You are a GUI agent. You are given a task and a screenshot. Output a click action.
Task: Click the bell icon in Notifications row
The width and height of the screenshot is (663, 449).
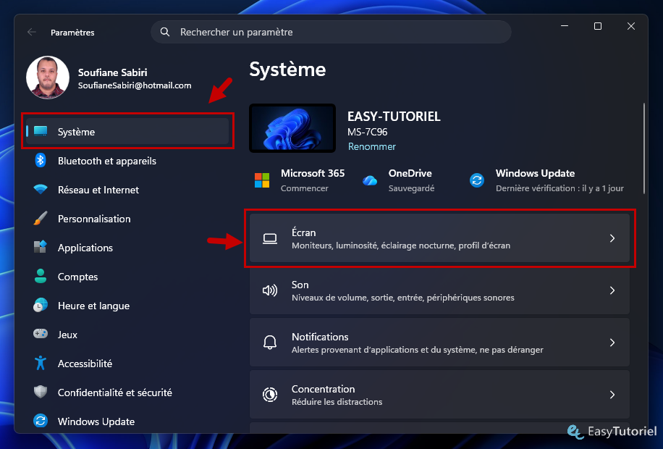coord(270,343)
